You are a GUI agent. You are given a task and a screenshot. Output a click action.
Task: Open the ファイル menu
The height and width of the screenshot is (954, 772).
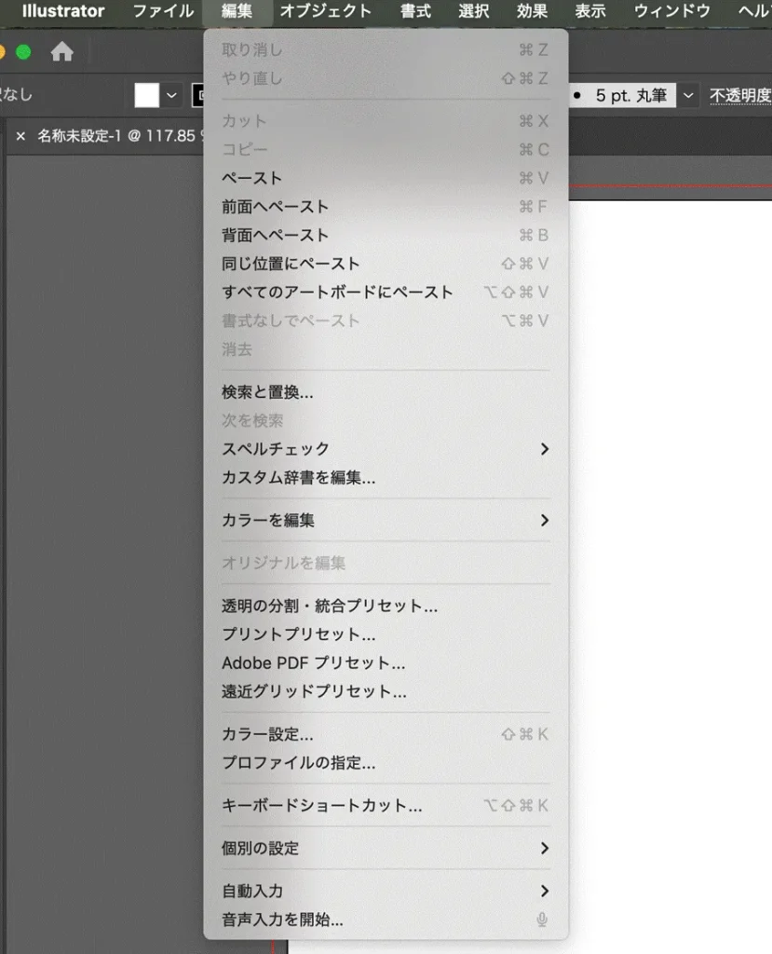(x=162, y=11)
